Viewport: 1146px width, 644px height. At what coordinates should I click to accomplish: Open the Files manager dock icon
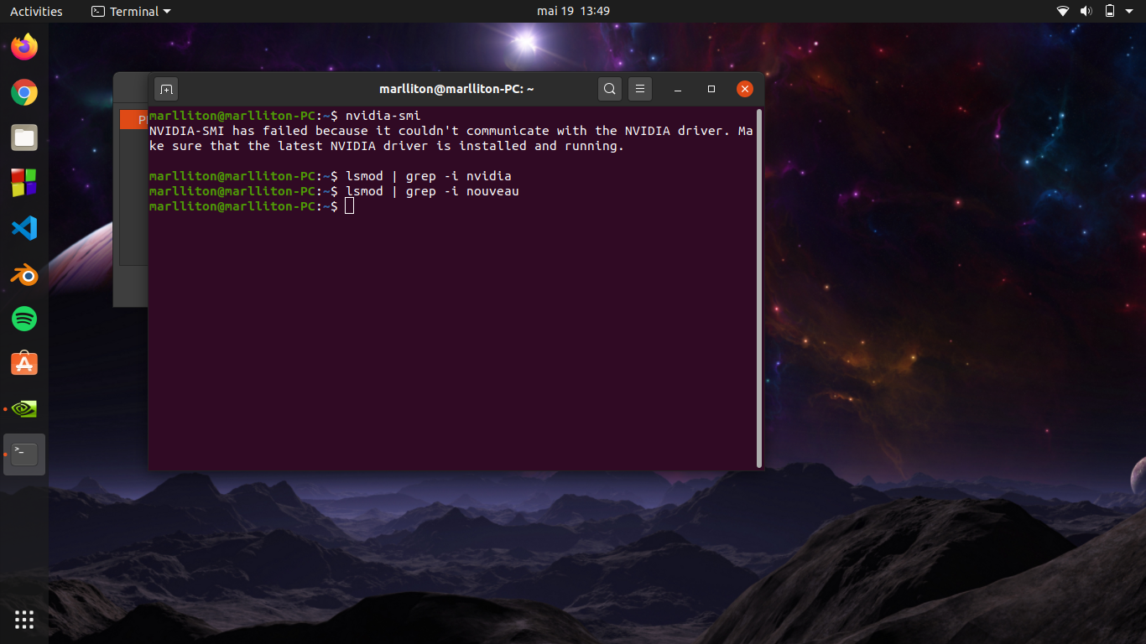24,138
